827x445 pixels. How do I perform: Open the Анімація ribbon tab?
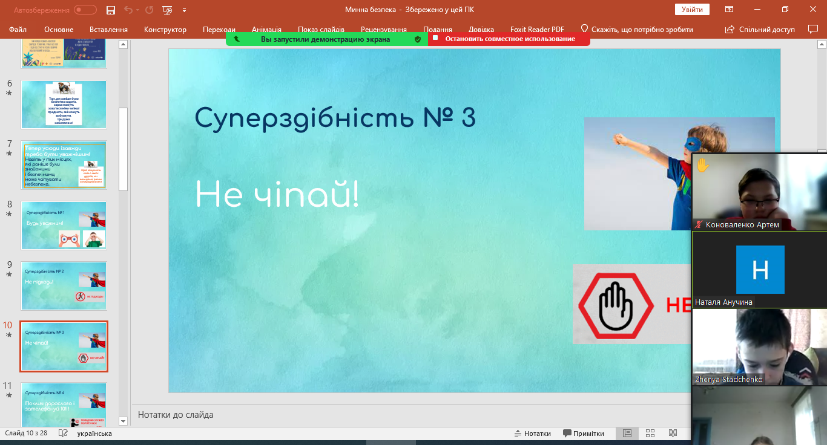click(x=266, y=29)
